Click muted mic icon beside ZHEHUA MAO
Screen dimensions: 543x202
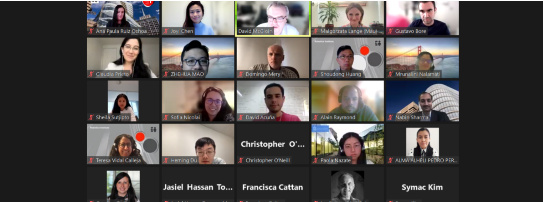pos(166,74)
